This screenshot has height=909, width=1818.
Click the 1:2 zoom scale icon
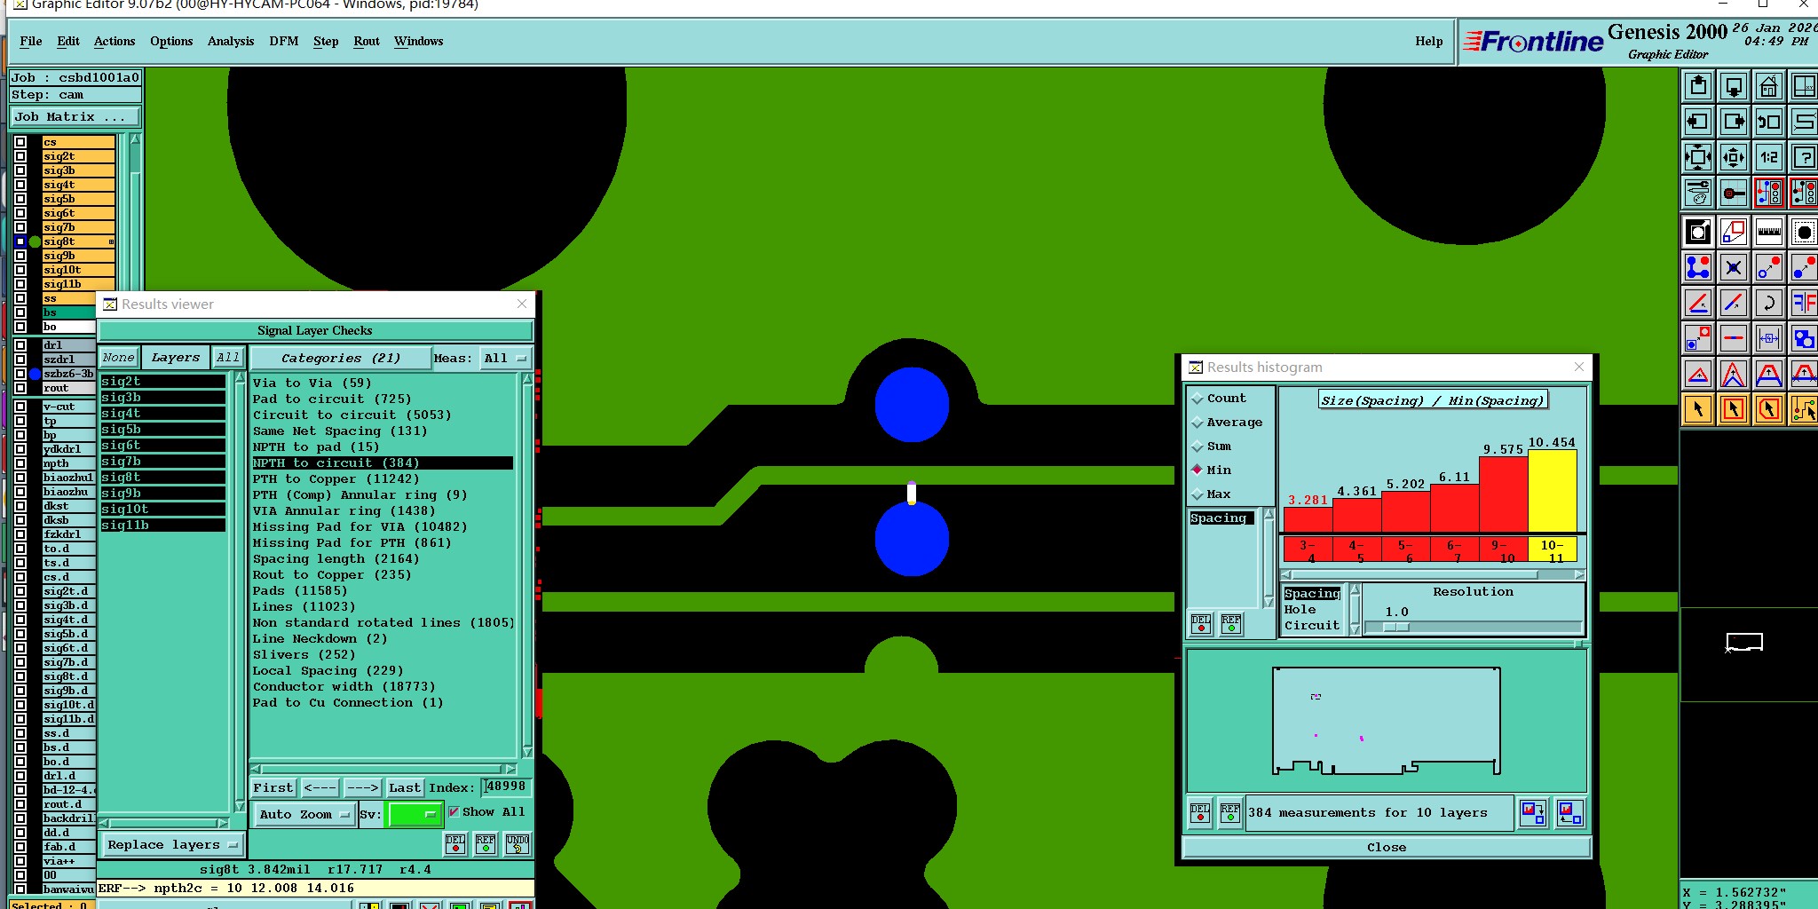point(1768,157)
